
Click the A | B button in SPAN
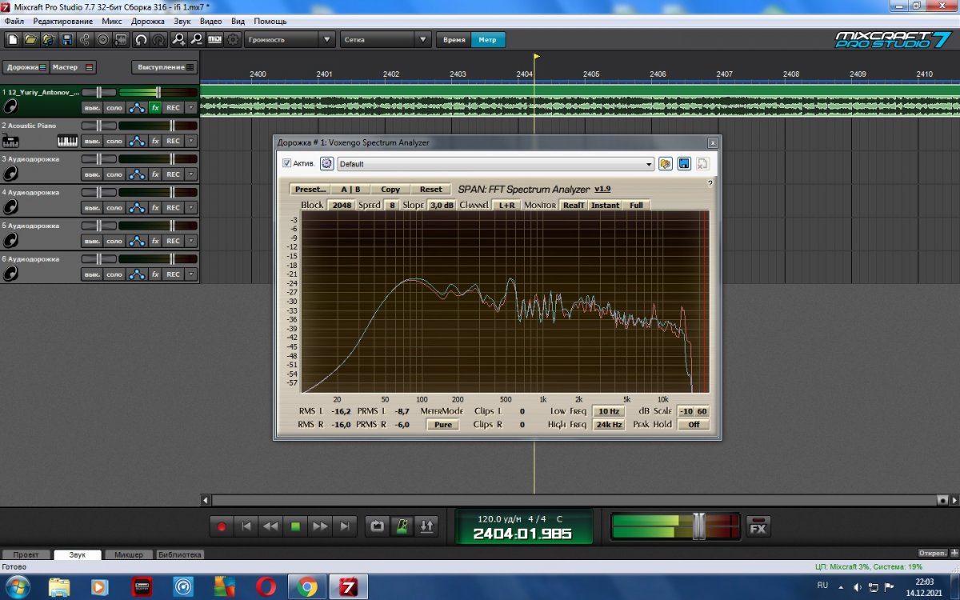(x=350, y=190)
